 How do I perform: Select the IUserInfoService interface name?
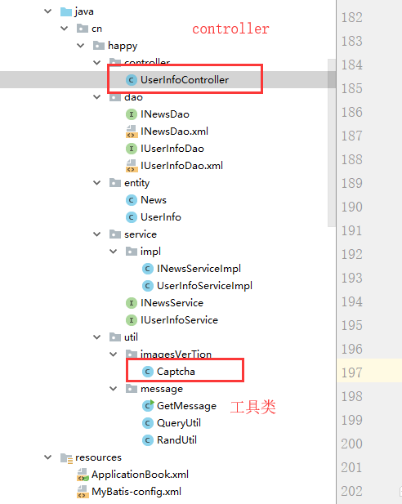[180, 320]
